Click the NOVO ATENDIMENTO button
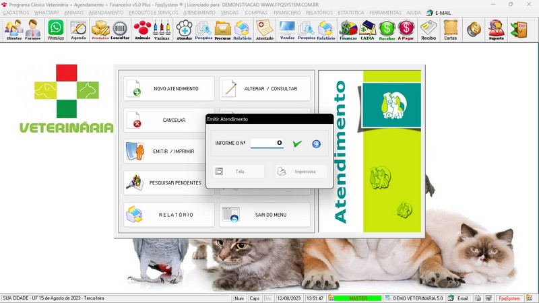 pyautogui.click(x=169, y=89)
